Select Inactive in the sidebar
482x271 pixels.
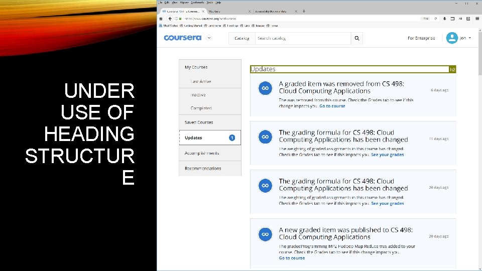tap(210, 95)
